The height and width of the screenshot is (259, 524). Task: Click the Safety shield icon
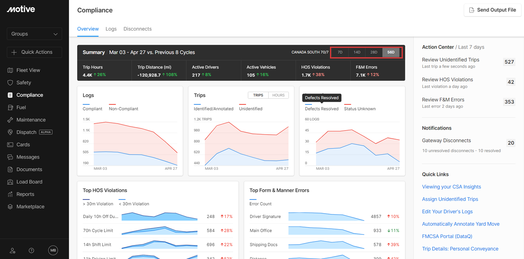10,83
